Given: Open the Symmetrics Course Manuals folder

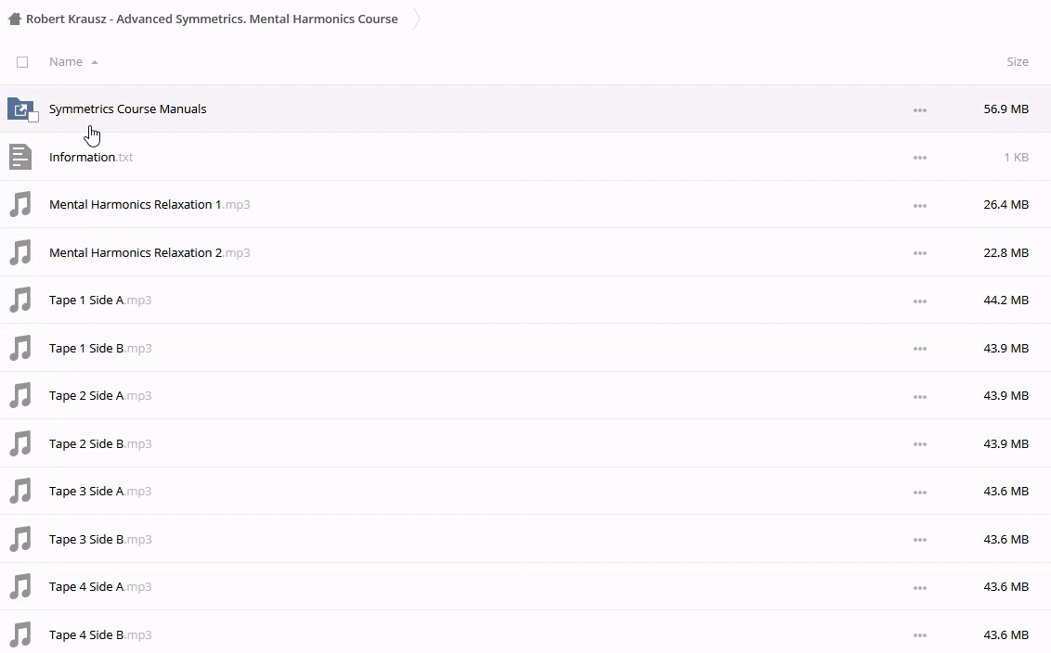Looking at the screenshot, I should click(x=127, y=109).
